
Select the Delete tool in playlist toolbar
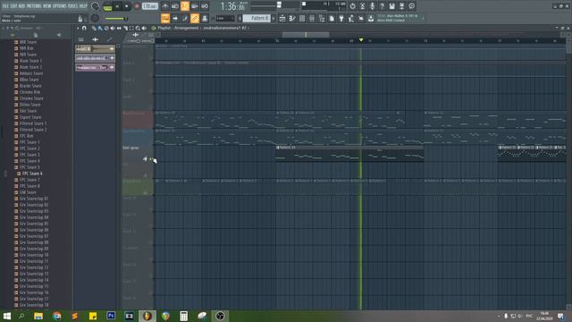106,28
